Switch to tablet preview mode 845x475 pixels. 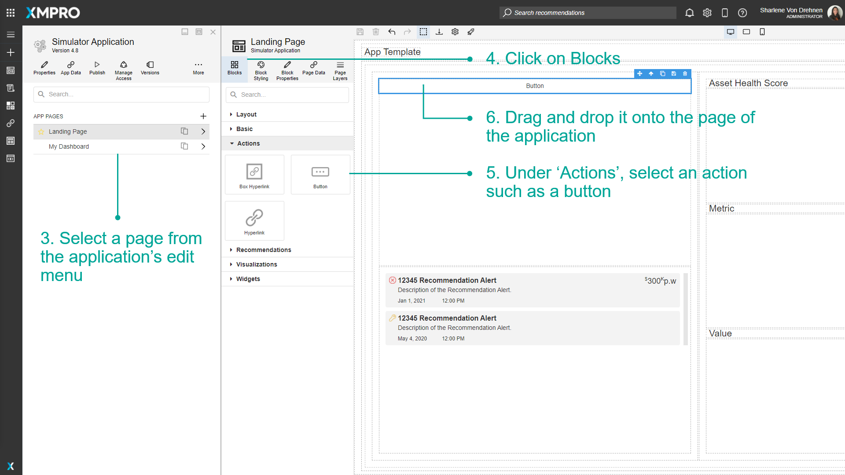746,32
